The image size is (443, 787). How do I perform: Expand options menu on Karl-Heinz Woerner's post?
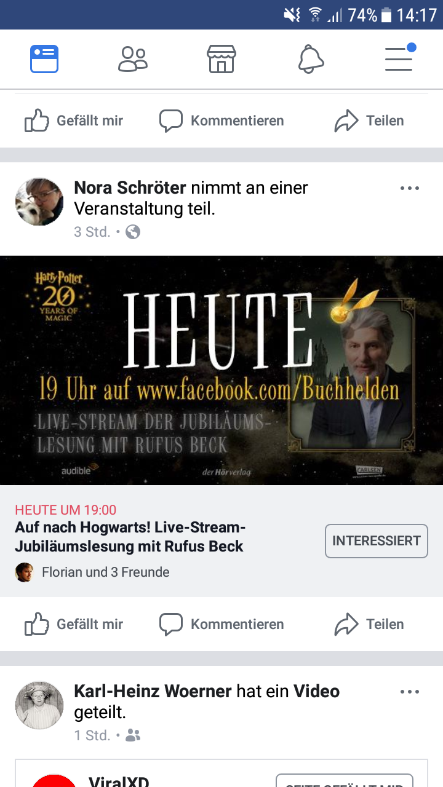pos(410,692)
